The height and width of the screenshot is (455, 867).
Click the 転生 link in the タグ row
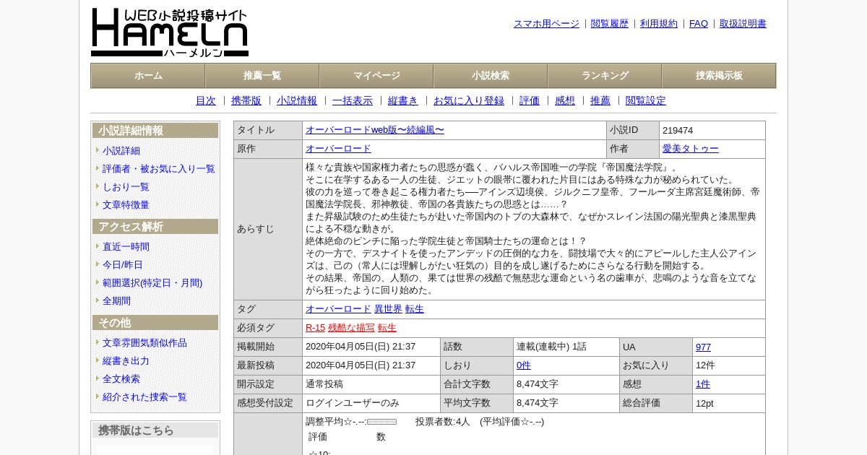click(x=415, y=309)
